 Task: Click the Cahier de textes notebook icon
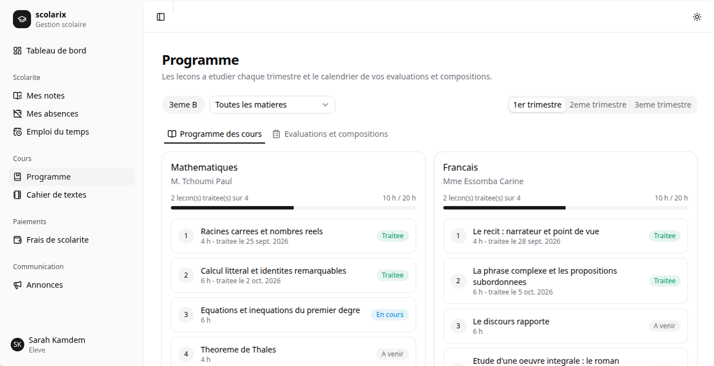(x=17, y=195)
